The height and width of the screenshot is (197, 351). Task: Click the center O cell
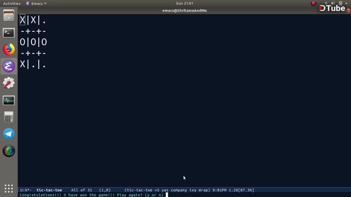pyautogui.click(x=33, y=42)
